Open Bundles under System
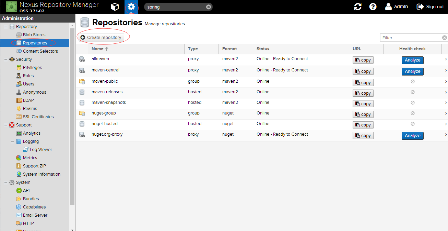This screenshot has height=231, width=448. (x=31, y=199)
